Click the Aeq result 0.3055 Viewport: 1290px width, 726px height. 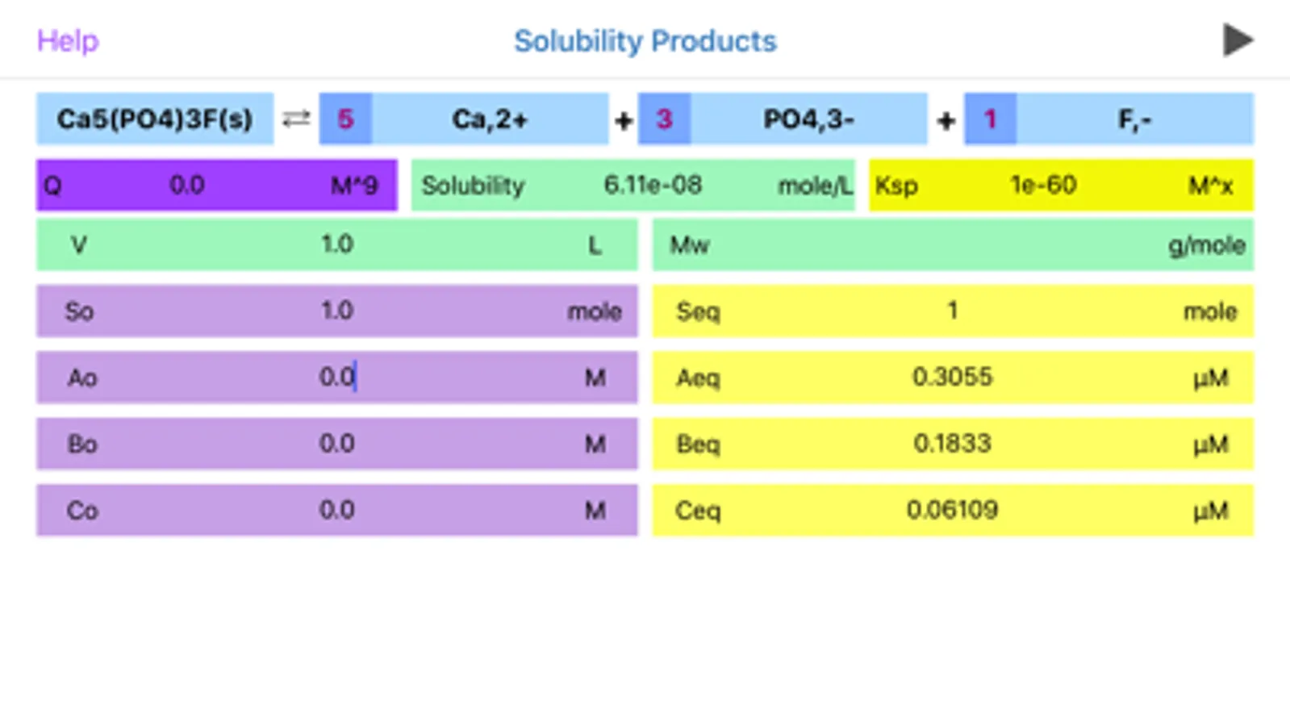[x=952, y=377]
